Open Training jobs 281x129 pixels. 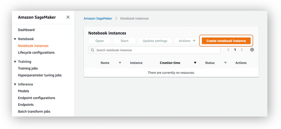pyautogui.click(x=28, y=68)
